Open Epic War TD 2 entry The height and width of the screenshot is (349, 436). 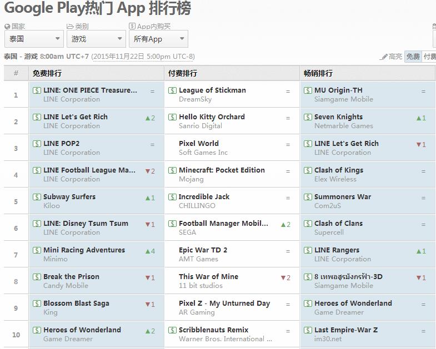click(x=203, y=250)
